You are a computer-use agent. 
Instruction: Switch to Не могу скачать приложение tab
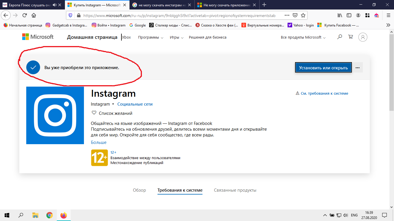pos(227,5)
